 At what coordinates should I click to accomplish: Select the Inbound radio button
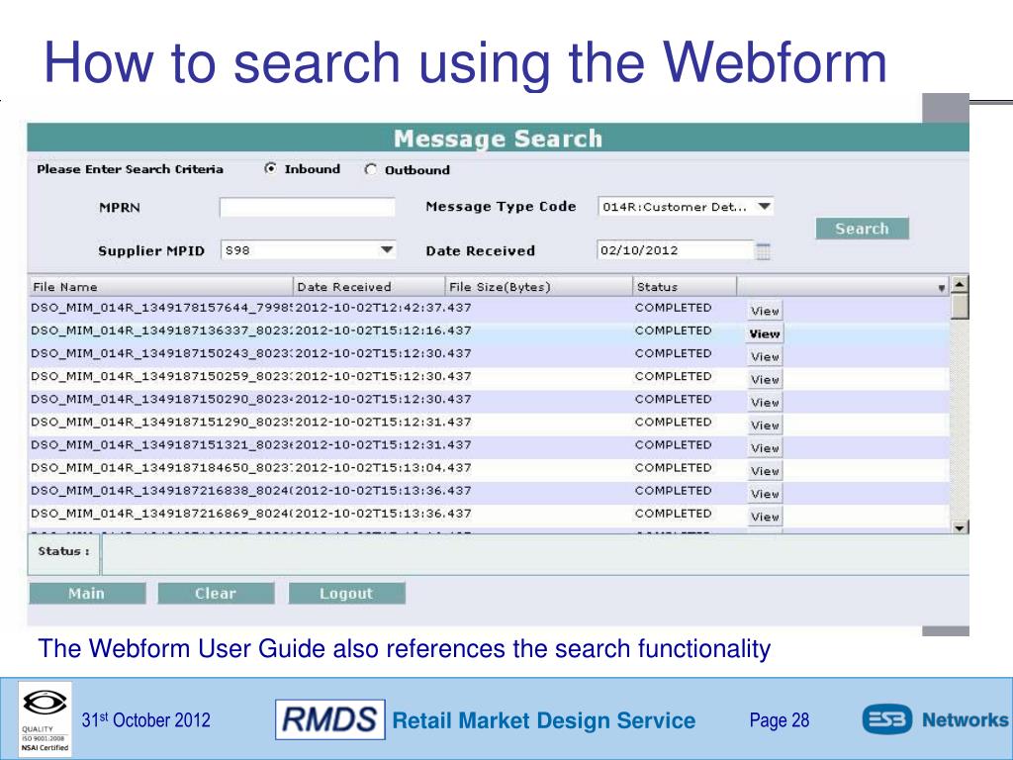pos(270,168)
